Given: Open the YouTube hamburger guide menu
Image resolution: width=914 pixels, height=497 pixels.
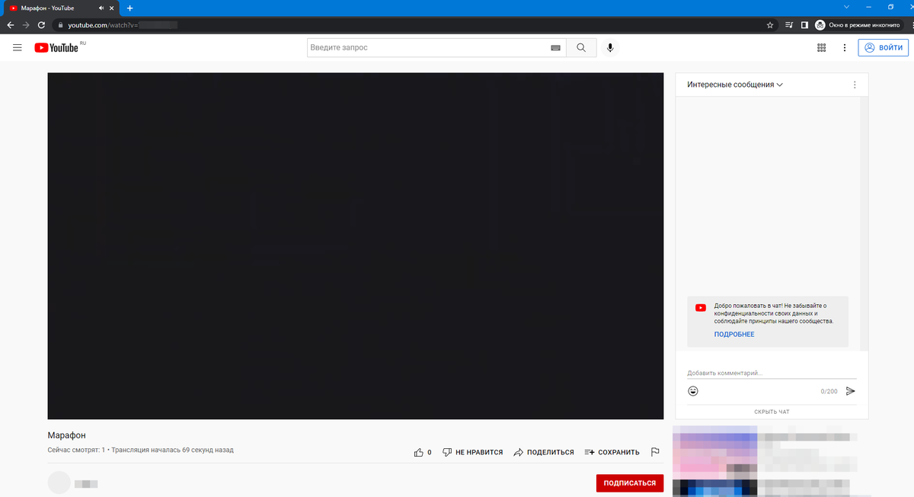Looking at the screenshot, I should pyautogui.click(x=18, y=47).
